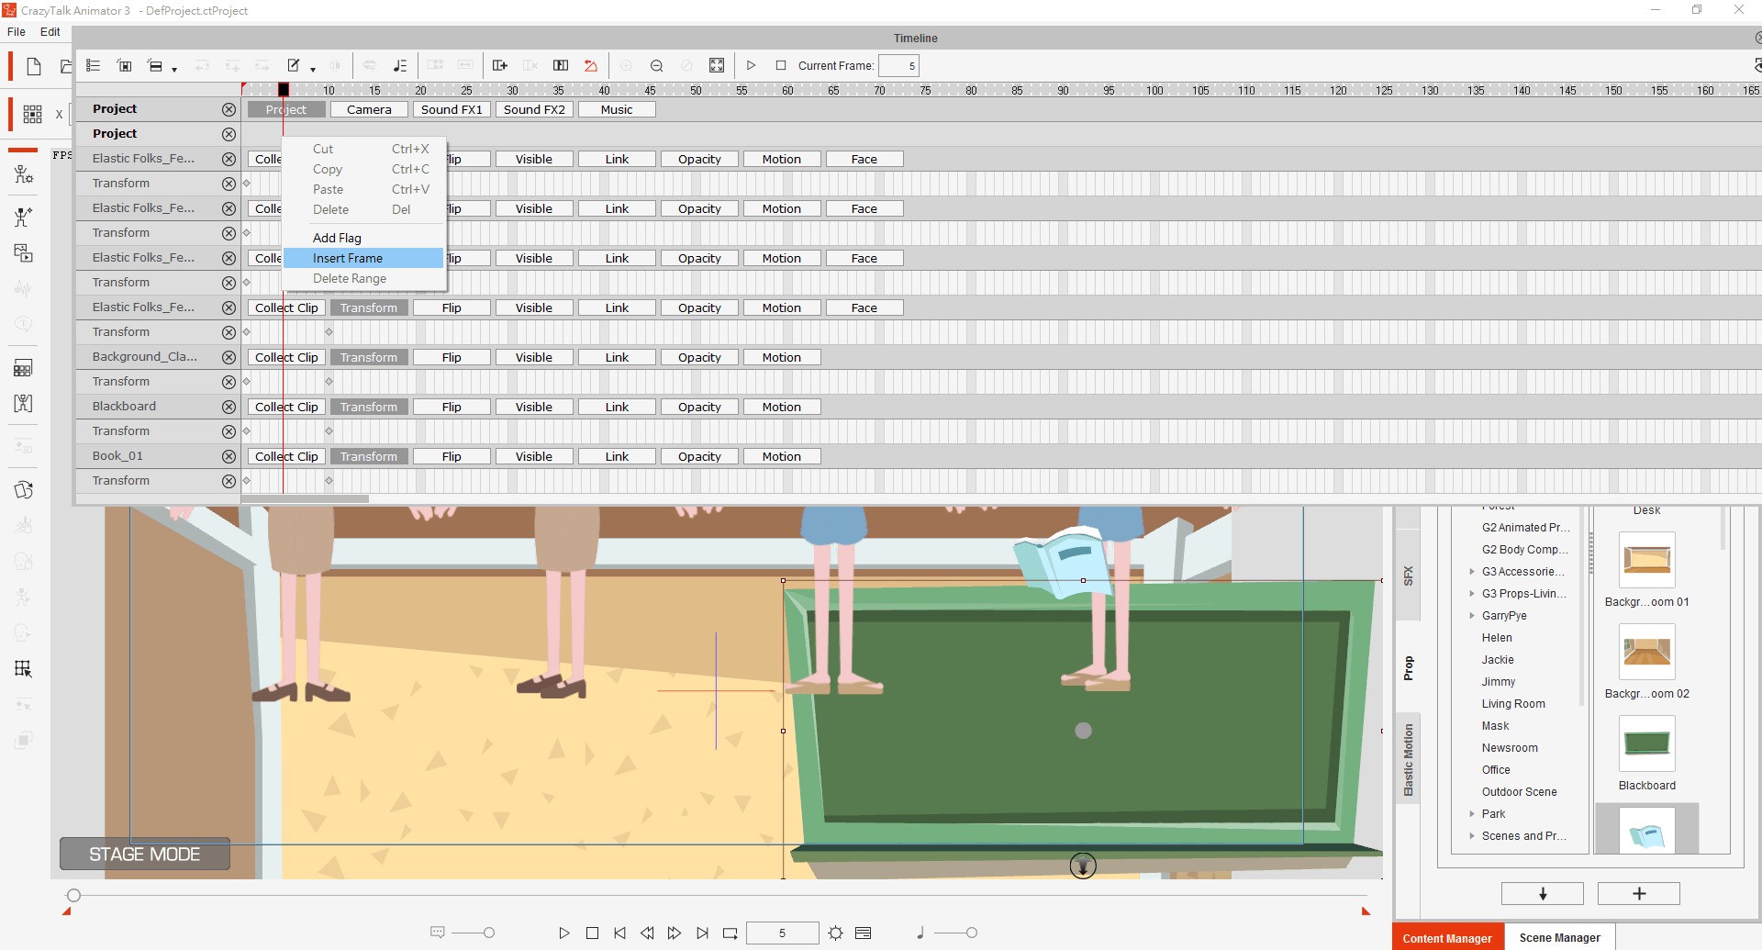This screenshot has height=950, width=1762.
Task: Click the media/video insert icon in the sidebar
Action: pyautogui.click(x=24, y=252)
